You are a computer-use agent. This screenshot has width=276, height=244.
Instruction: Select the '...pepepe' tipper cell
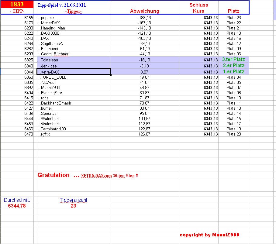coord(73,18)
